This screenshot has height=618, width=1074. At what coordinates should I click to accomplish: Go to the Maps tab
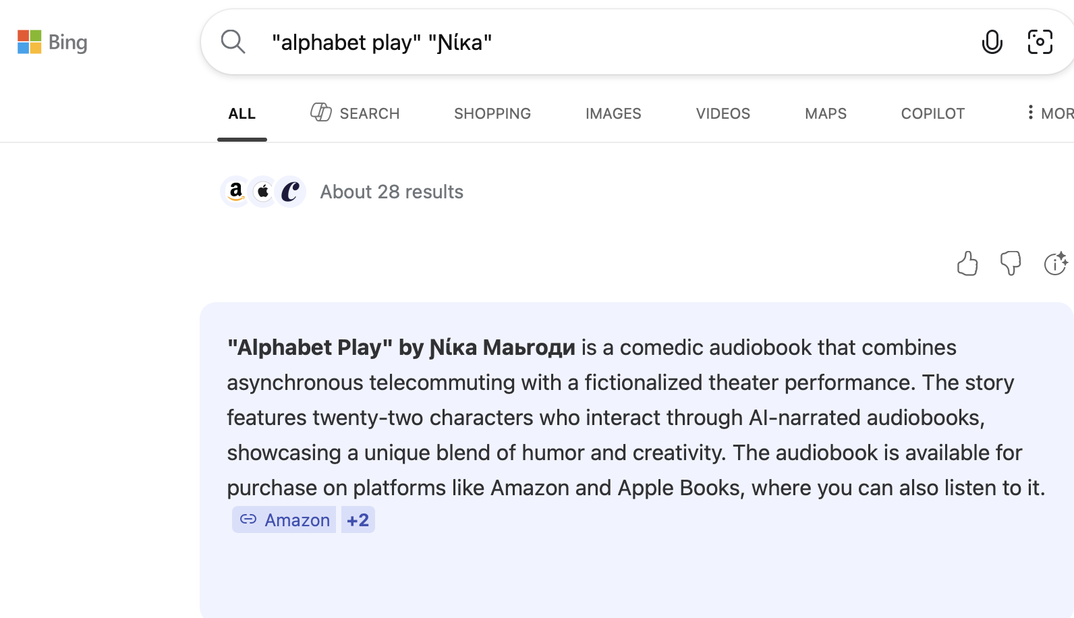[825, 113]
